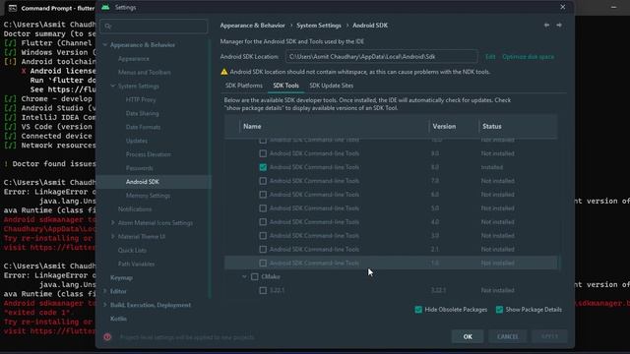The image size is (630, 354).
Task: Close the Settings dialog with X
Action: [562, 7]
